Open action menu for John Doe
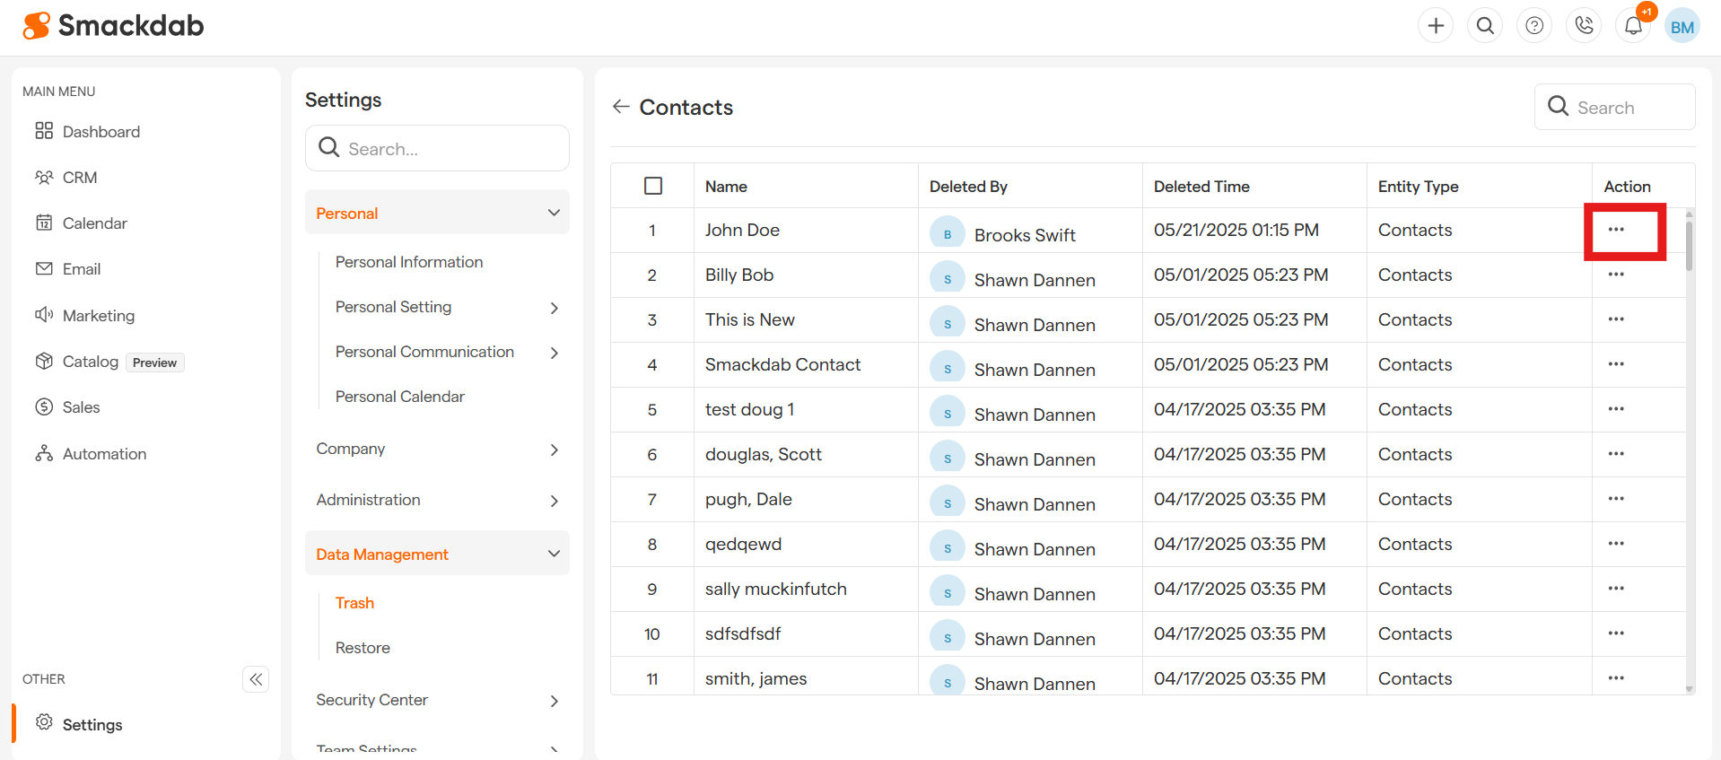1721x760 pixels. pos(1616,230)
